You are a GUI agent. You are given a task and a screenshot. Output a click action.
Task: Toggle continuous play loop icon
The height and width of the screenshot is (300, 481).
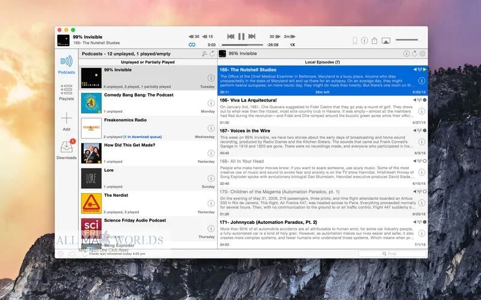pos(192,44)
